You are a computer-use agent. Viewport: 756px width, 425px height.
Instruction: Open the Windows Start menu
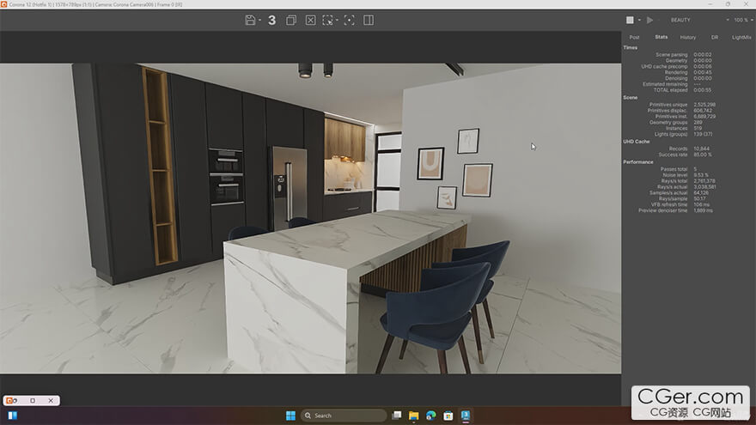pos(290,416)
